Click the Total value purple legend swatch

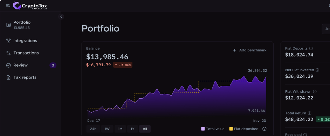(x=203, y=129)
